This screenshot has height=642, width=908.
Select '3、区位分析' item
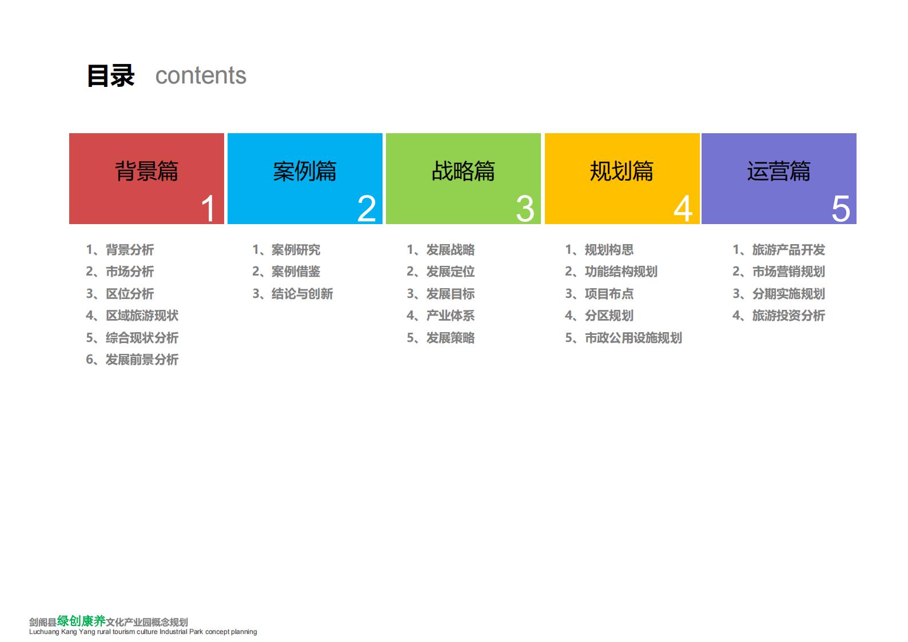point(120,294)
